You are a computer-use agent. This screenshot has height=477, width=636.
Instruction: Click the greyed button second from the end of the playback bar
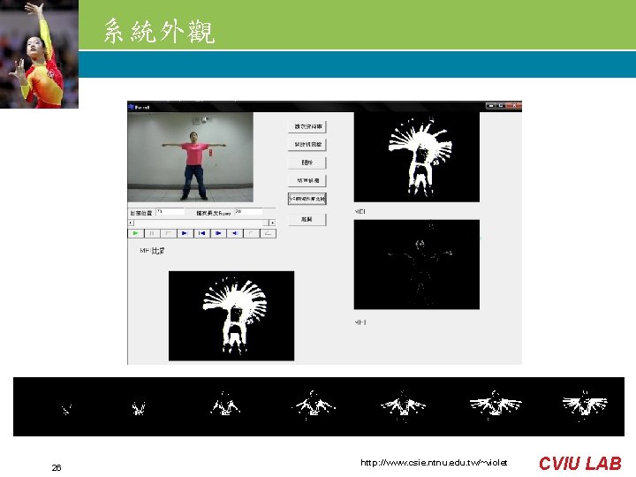(x=252, y=233)
